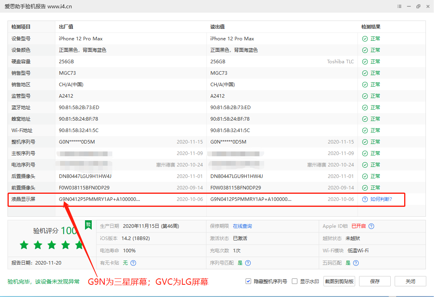Click the 读出值 column header
The height and width of the screenshot is (297, 435).
(217, 27)
